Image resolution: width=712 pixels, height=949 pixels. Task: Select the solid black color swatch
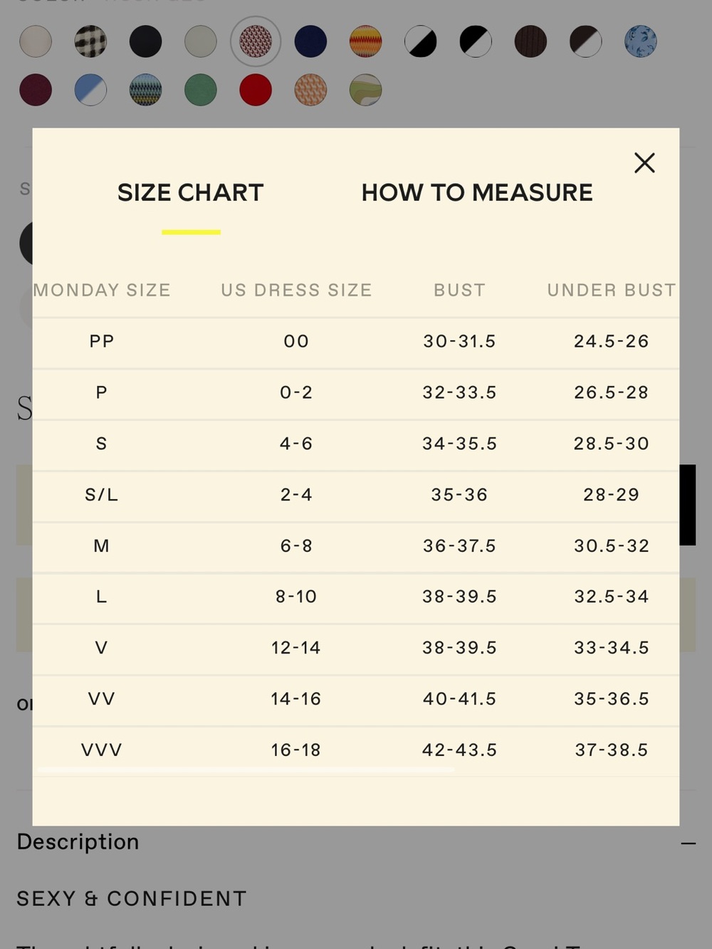coord(146,41)
